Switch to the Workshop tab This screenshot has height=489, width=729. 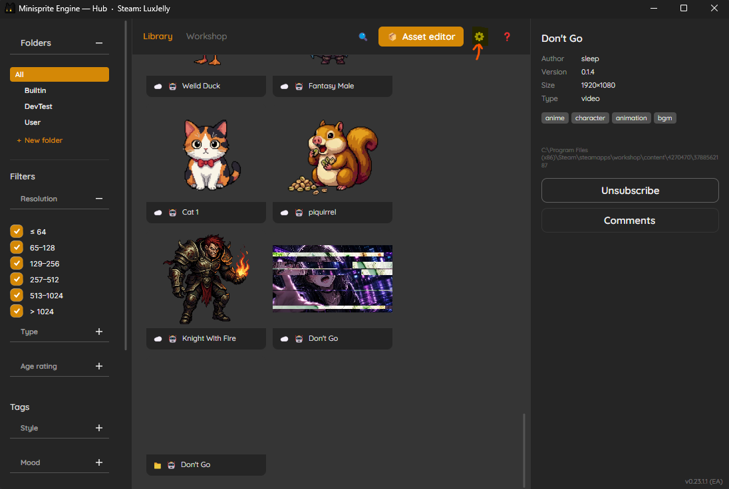pos(206,37)
